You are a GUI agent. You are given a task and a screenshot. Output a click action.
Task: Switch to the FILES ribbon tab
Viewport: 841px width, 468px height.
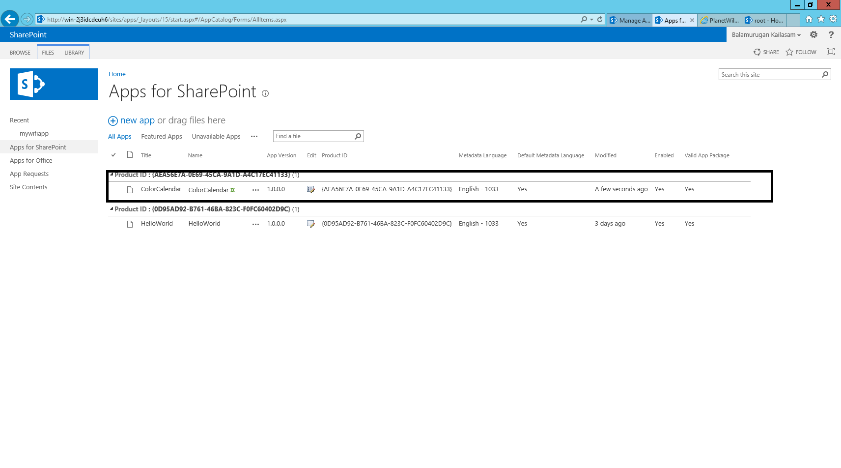(x=48, y=53)
